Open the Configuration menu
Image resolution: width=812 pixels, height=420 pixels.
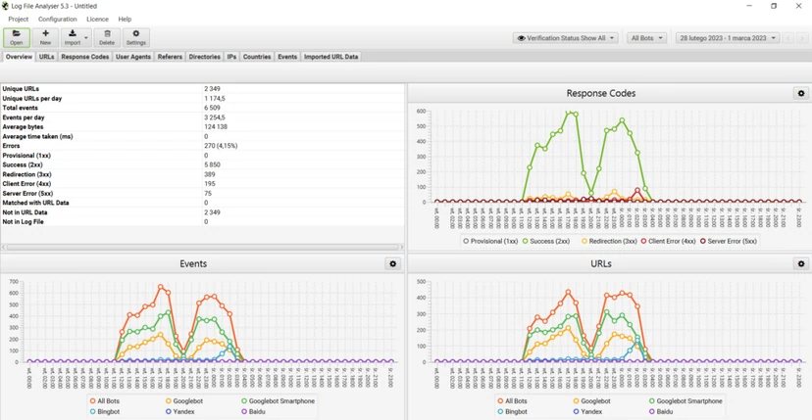coord(58,20)
